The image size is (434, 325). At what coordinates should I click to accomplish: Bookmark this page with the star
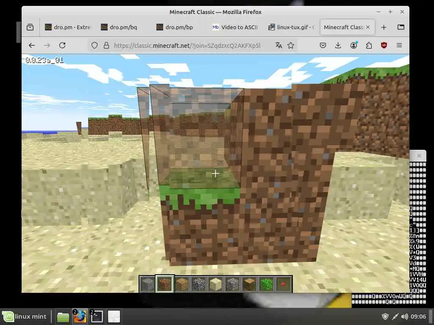pos(291,45)
